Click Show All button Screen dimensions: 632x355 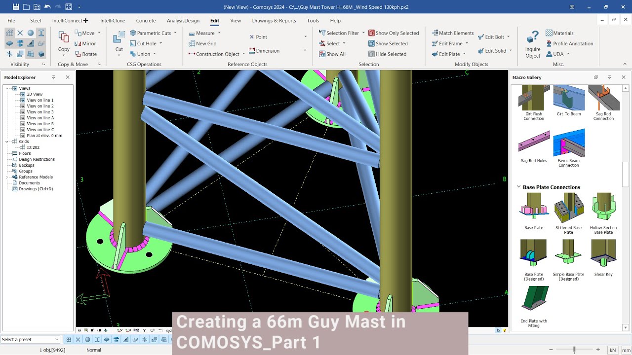332,54
